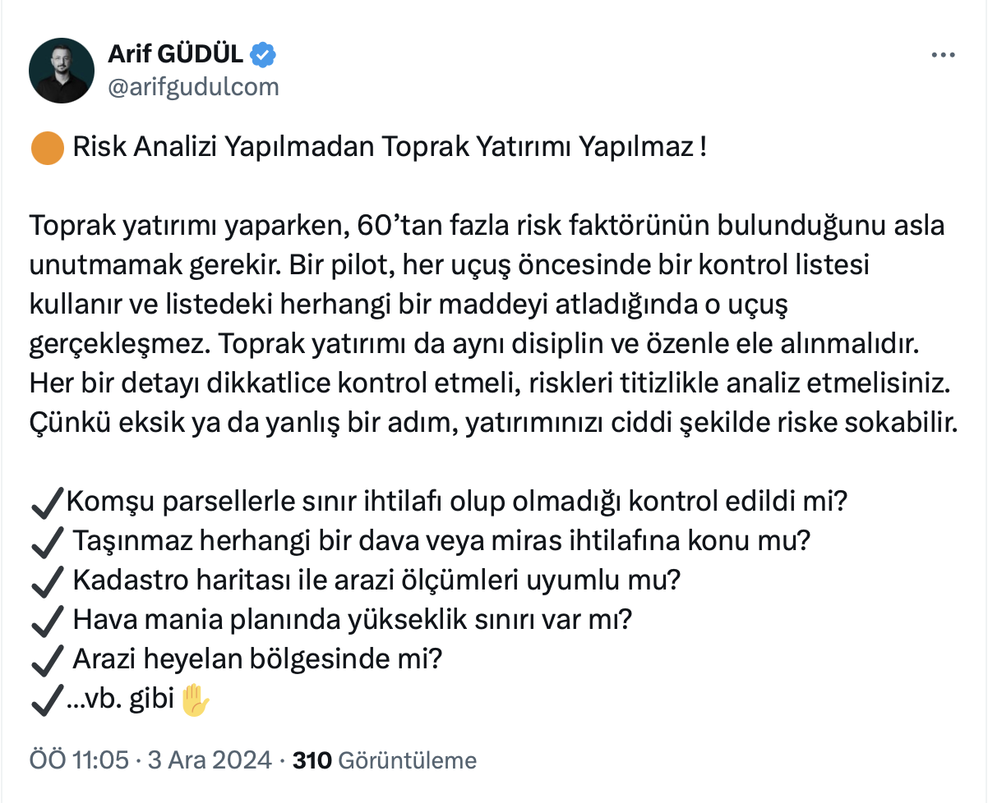Click the checkmark beside "Taşınmaz herhangi bir dava"
The height and width of the screenshot is (803, 988).
(46, 540)
